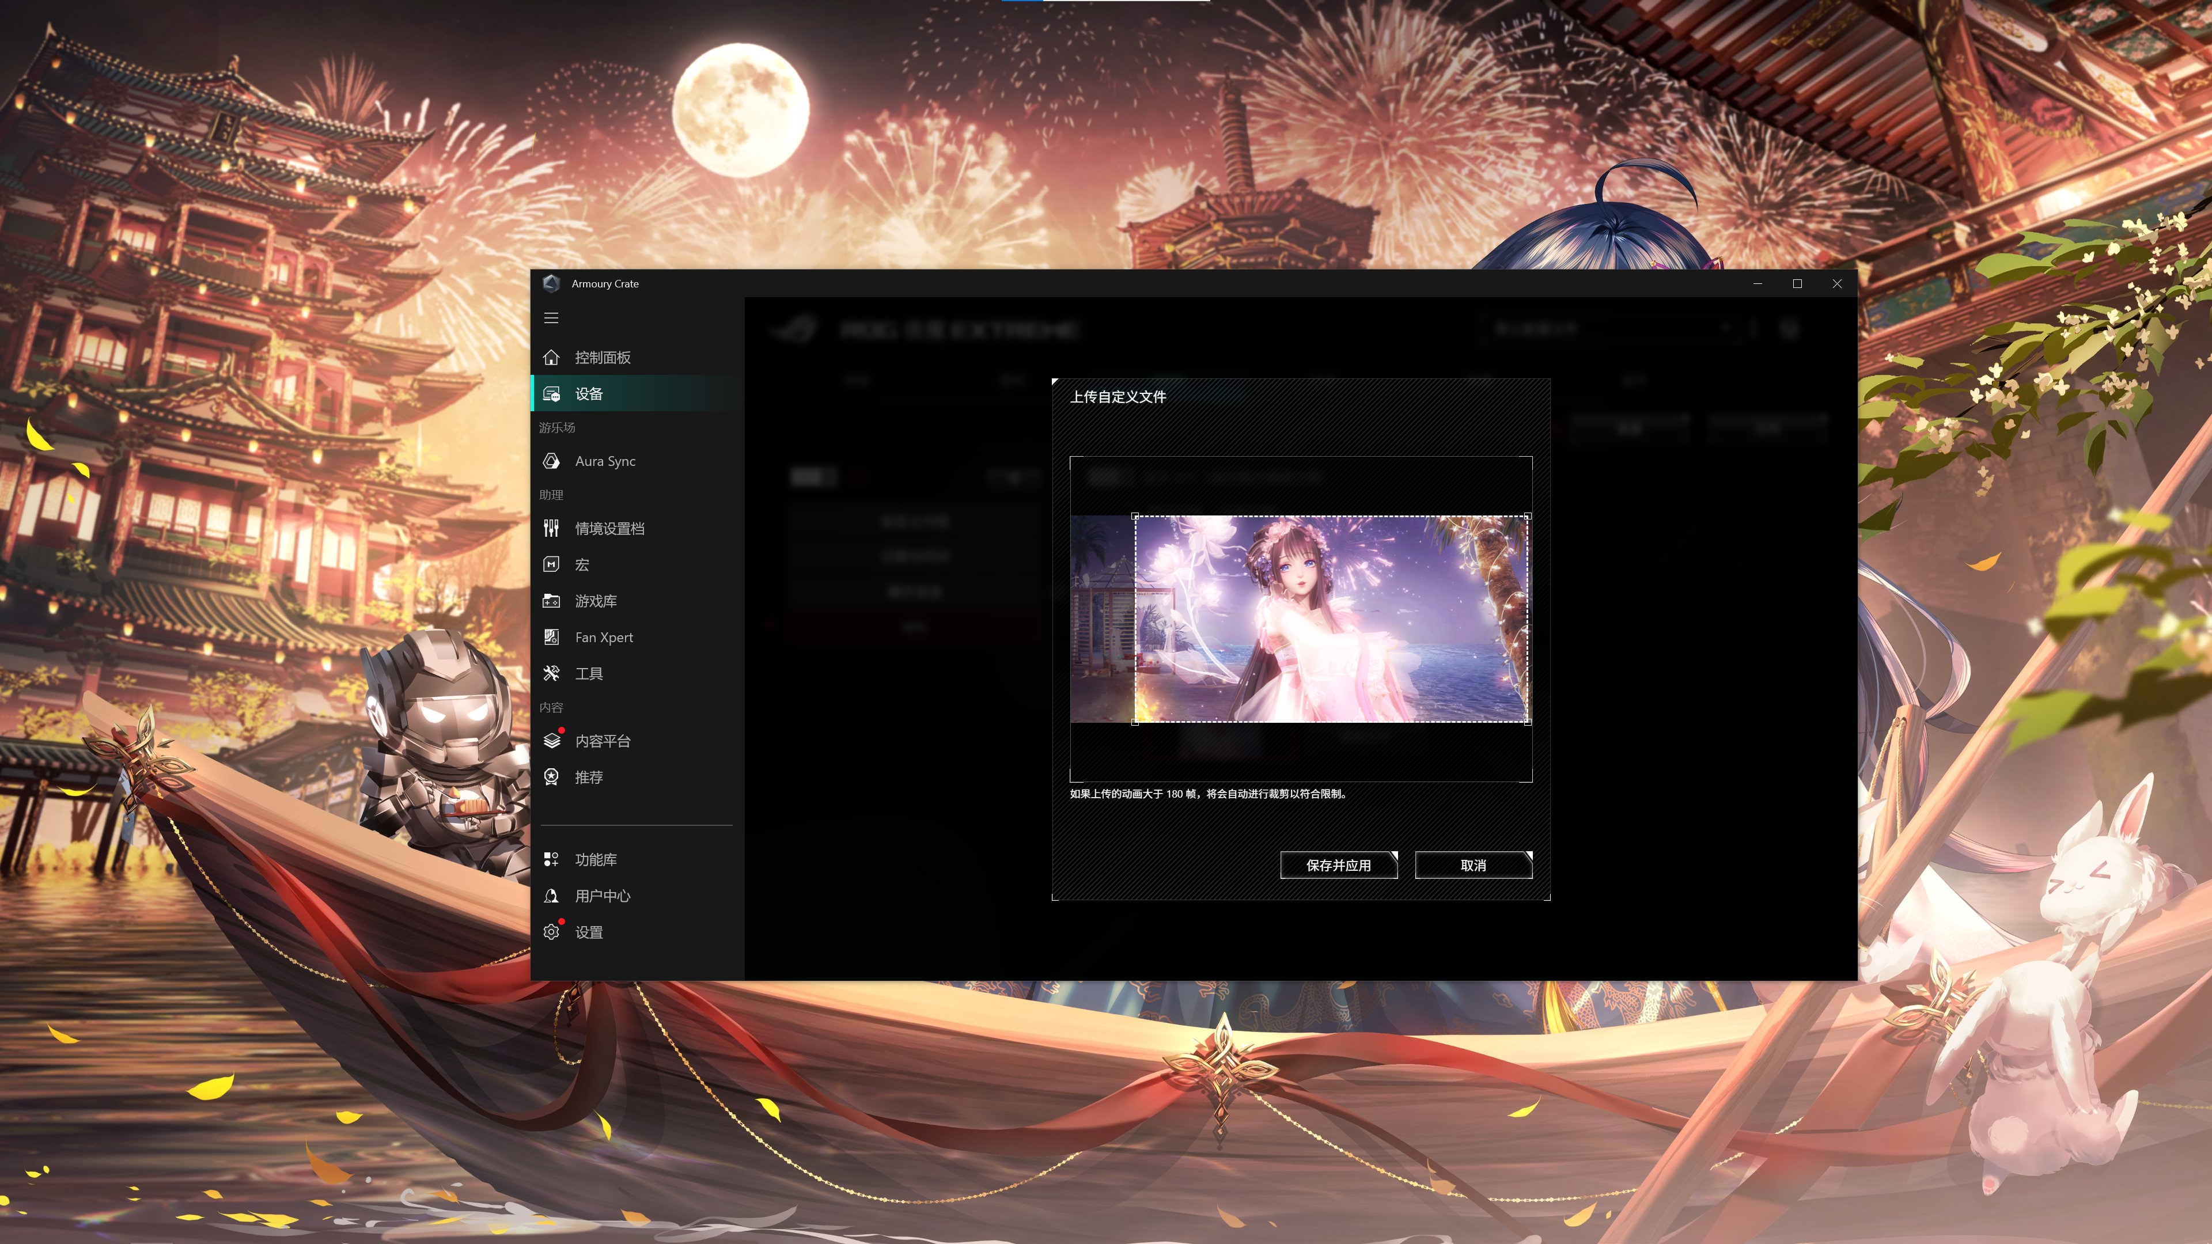This screenshot has width=2212, height=1244.
Task: Click the 工具 tools icon
Action: pyautogui.click(x=551, y=673)
